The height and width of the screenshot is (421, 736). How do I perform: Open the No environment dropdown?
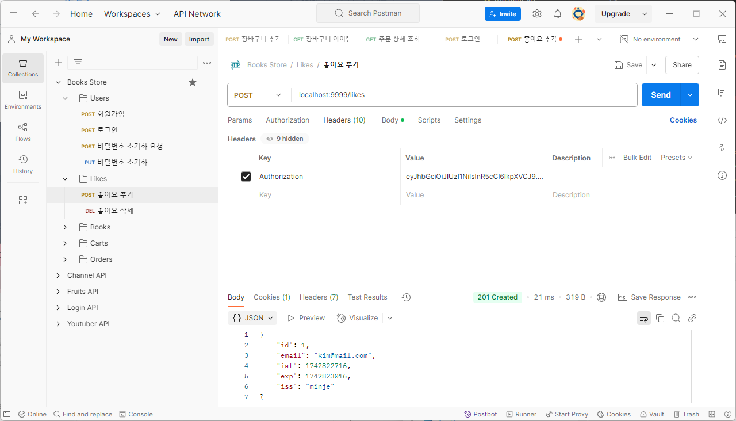click(x=659, y=39)
